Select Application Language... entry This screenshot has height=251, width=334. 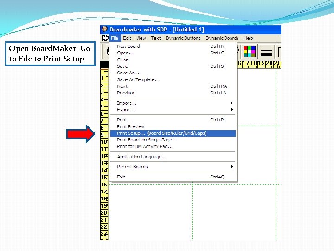click(173, 157)
